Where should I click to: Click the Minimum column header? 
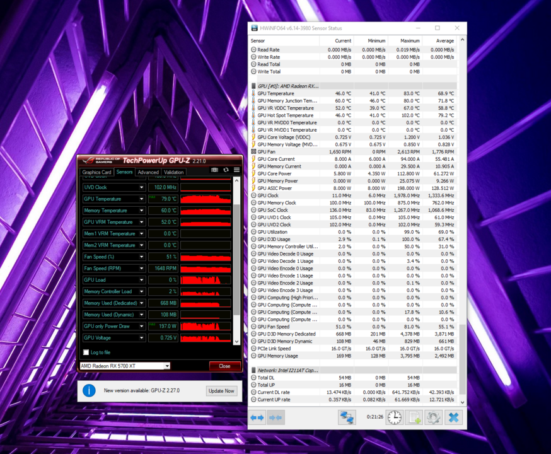[x=371, y=41]
